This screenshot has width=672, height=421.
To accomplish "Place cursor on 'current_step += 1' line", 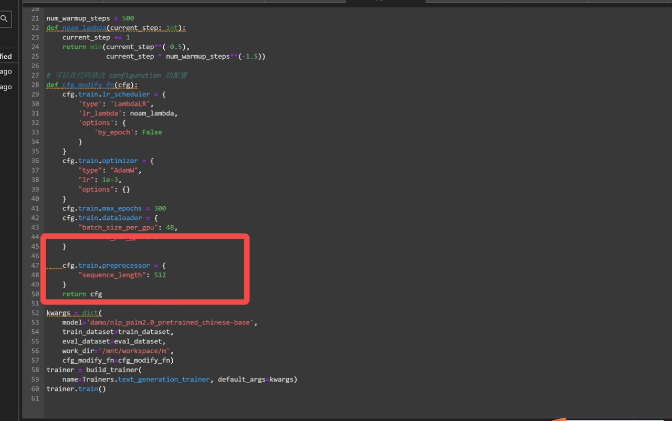I will pyautogui.click(x=96, y=37).
